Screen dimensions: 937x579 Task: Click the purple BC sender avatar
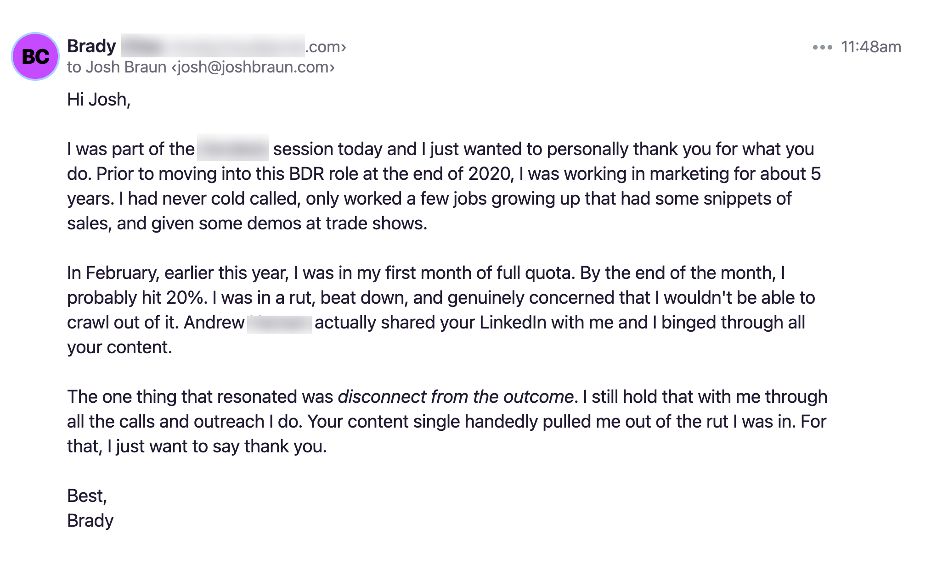[x=35, y=56]
